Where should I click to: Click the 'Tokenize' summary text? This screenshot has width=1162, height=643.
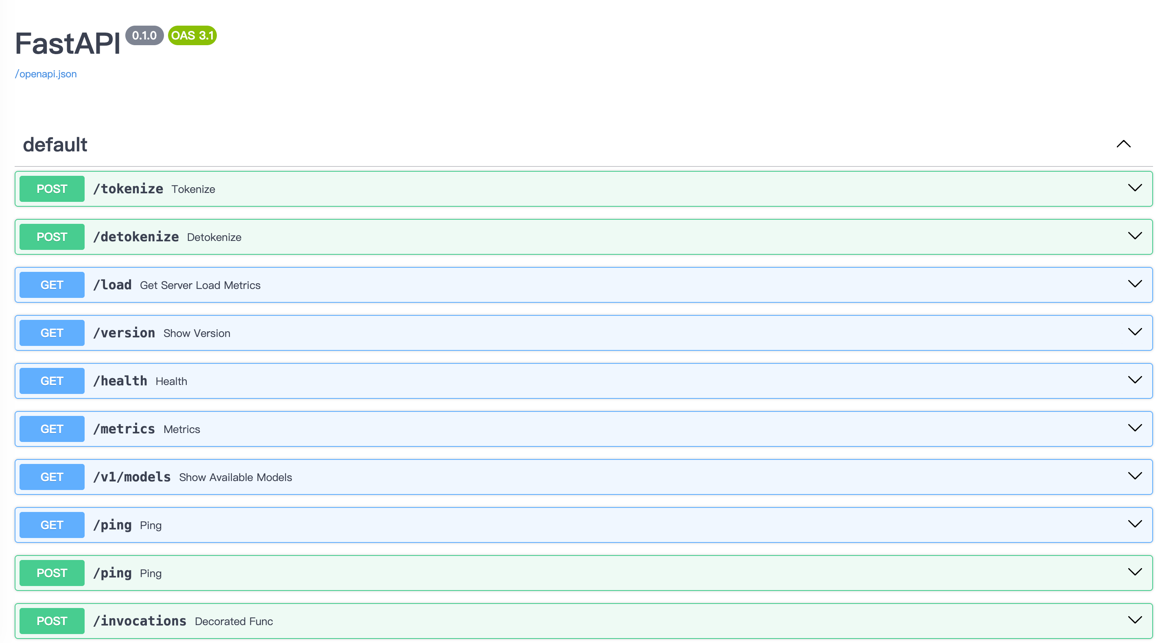point(193,189)
